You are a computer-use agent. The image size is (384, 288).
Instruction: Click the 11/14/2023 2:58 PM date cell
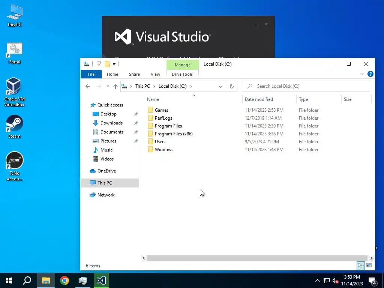[264, 110]
